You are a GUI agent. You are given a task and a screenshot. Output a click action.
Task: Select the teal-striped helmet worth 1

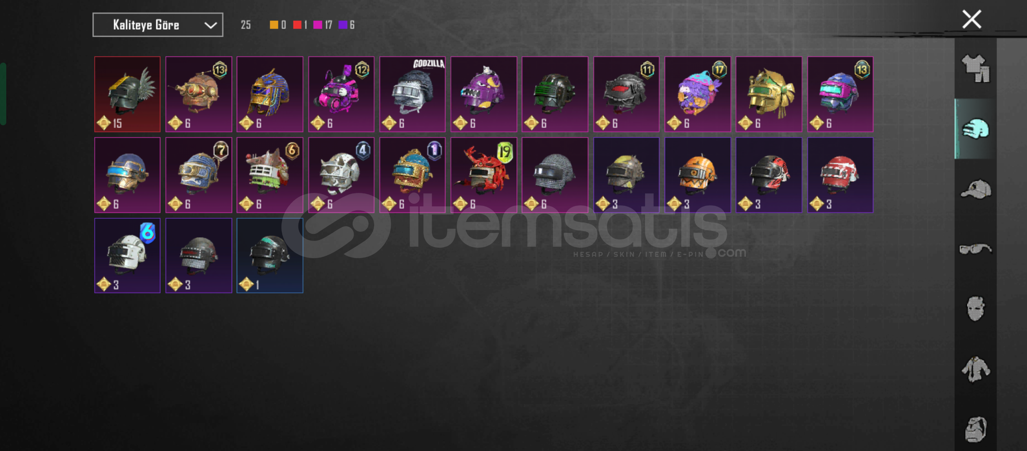[270, 256]
